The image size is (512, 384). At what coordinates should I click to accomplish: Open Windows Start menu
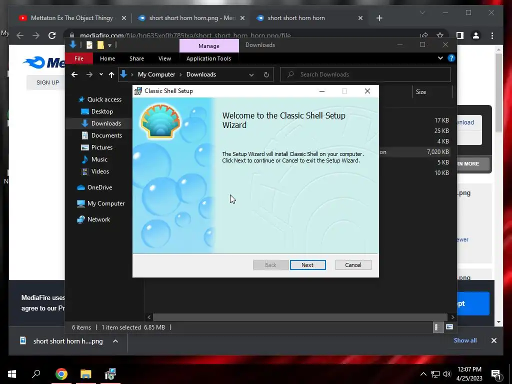(x=12, y=373)
